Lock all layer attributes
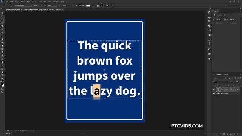The image size is (242, 136). pos(228,85)
